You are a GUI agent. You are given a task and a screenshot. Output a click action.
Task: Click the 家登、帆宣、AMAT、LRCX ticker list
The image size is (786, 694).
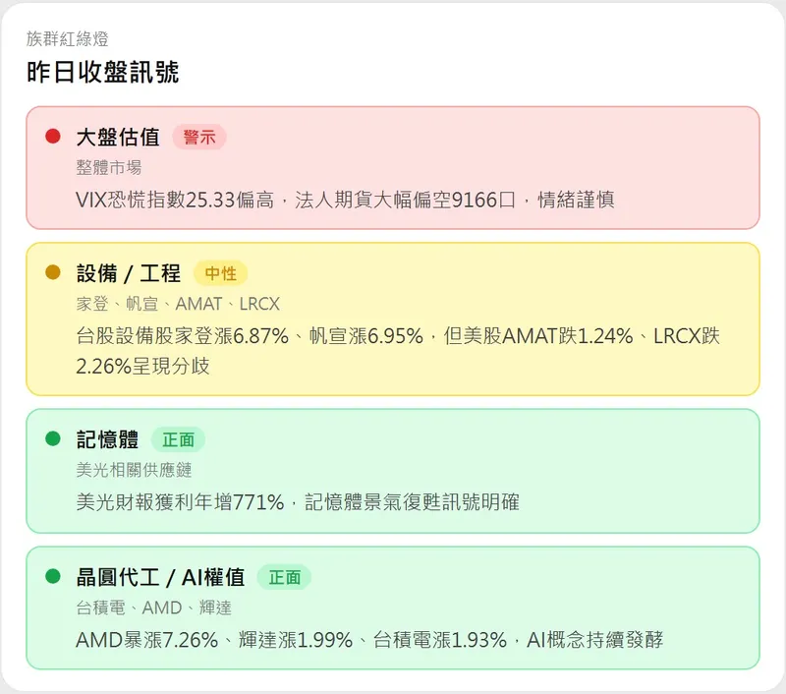pyautogui.click(x=178, y=305)
